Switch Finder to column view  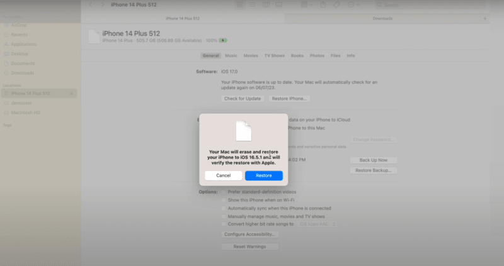[x=266, y=4]
